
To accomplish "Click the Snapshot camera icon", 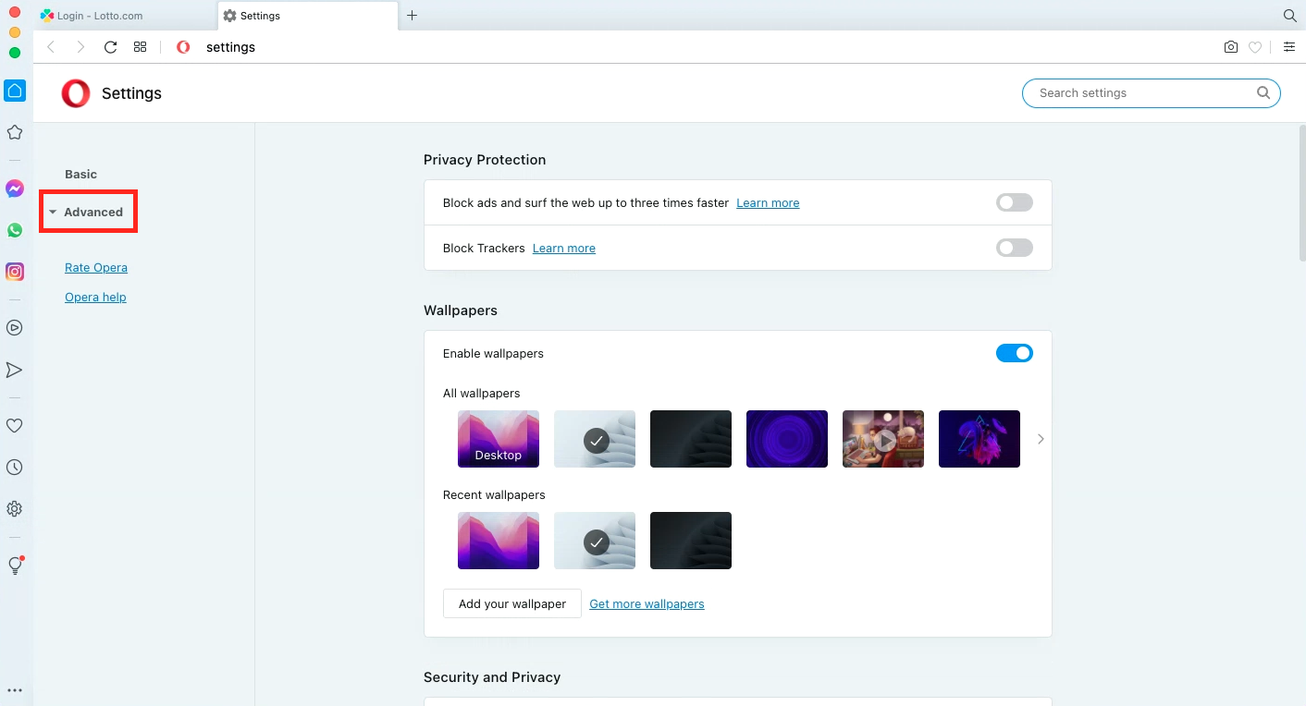I will click(x=1230, y=47).
